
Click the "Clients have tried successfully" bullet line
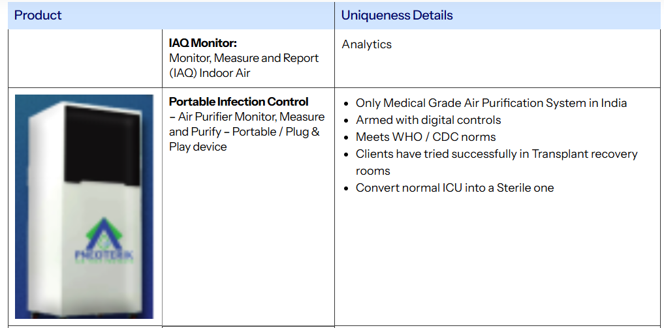coord(496,154)
